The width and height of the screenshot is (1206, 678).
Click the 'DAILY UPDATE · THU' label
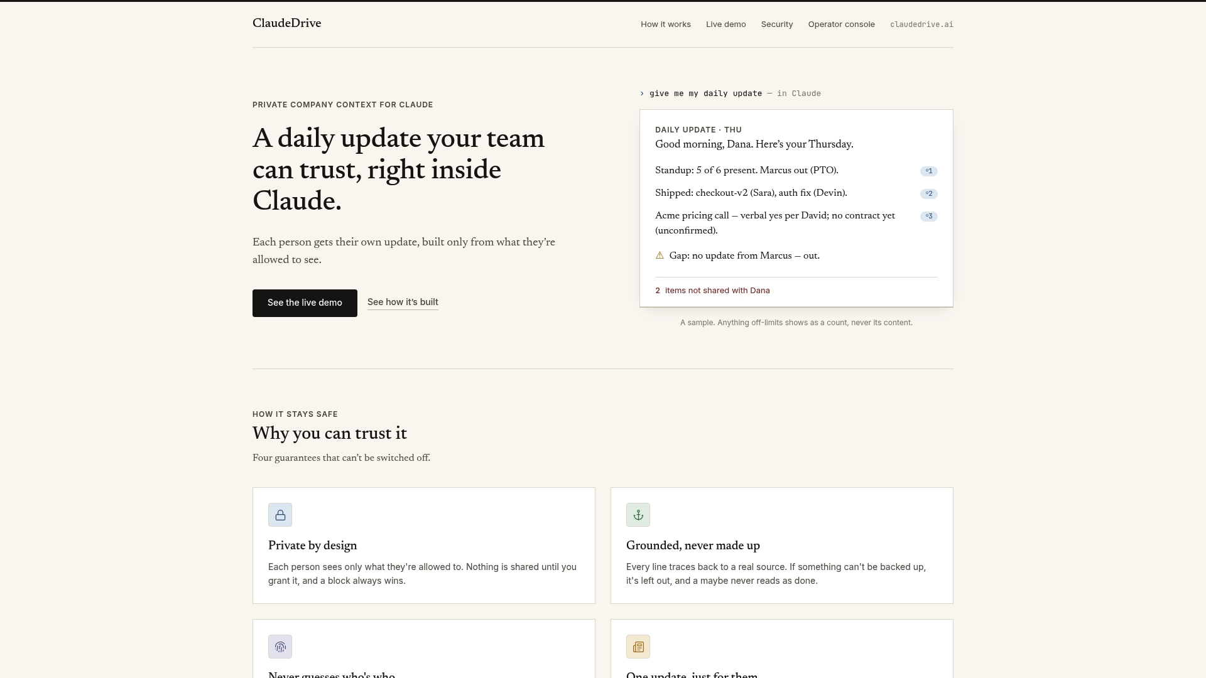tap(698, 130)
